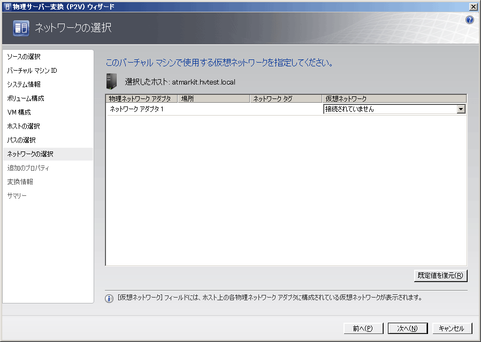Click the 仮想ネットワーク column header
The width and height of the screenshot is (481, 342).
click(394, 98)
